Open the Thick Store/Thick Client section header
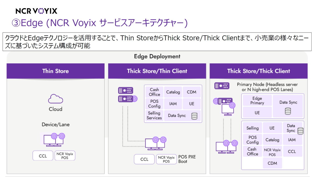This screenshot has height=177, width=315. 259,71
